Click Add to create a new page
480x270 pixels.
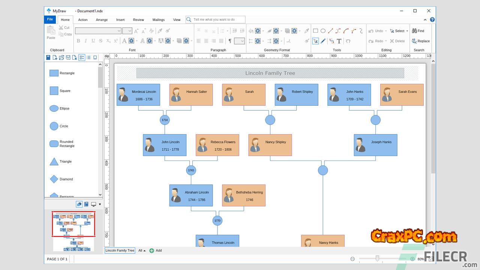coord(156,250)
